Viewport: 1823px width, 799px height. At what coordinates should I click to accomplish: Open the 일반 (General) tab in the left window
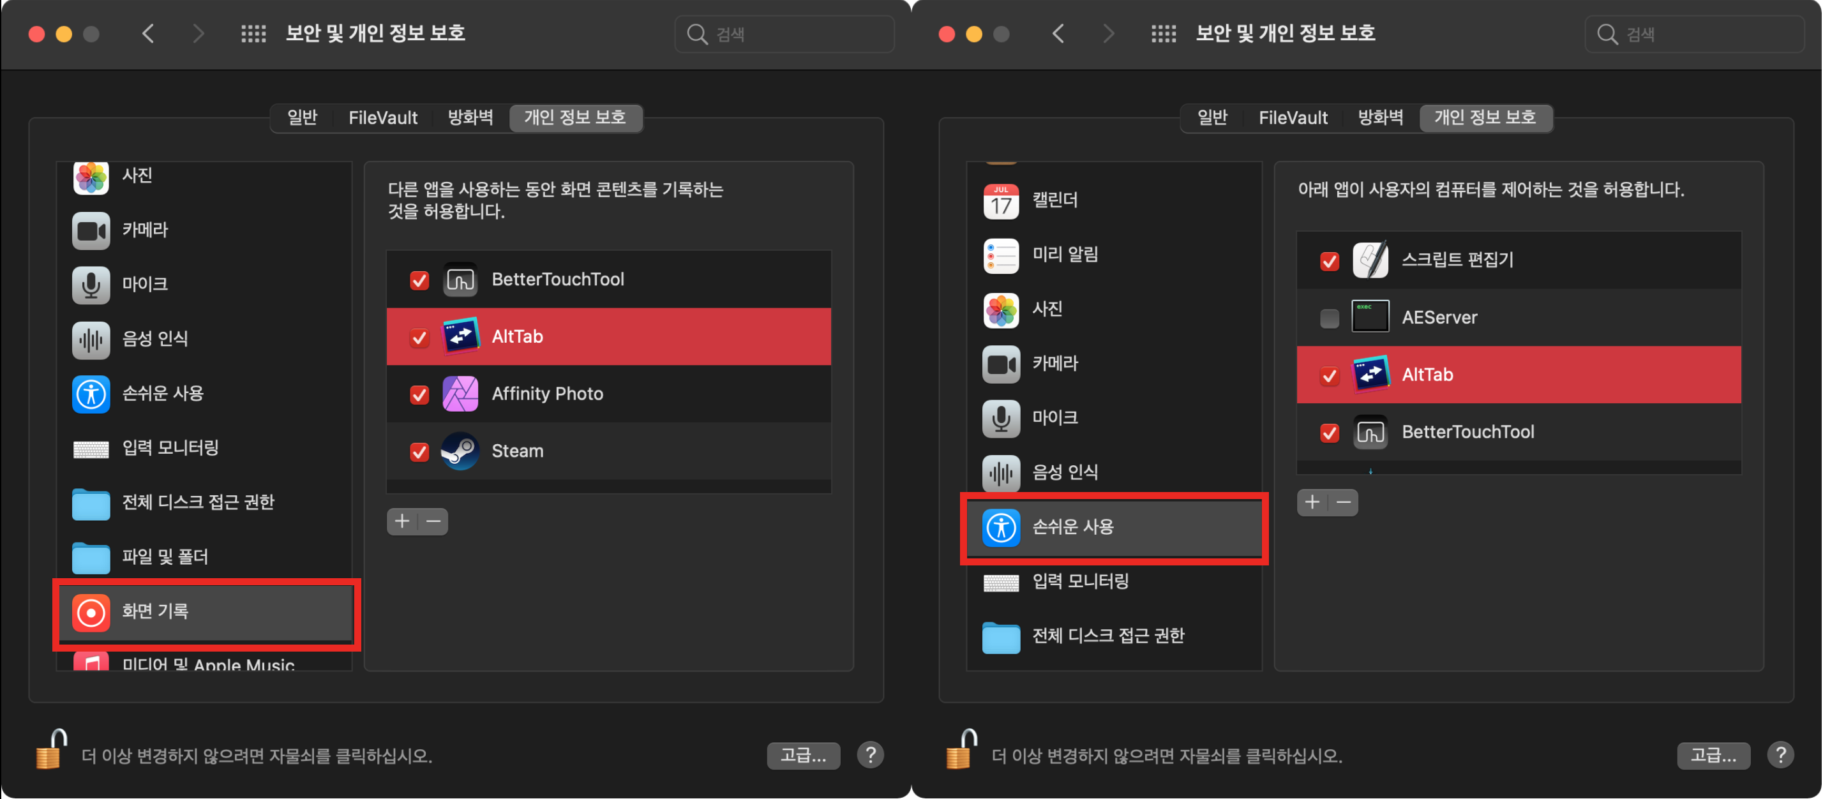pyautogui.click(x=302, y=117)
